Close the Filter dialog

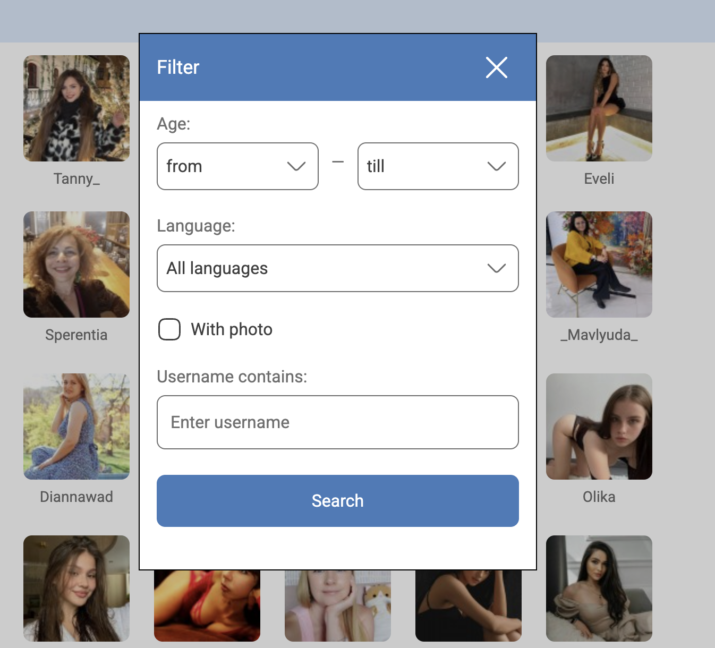(496, 67)
